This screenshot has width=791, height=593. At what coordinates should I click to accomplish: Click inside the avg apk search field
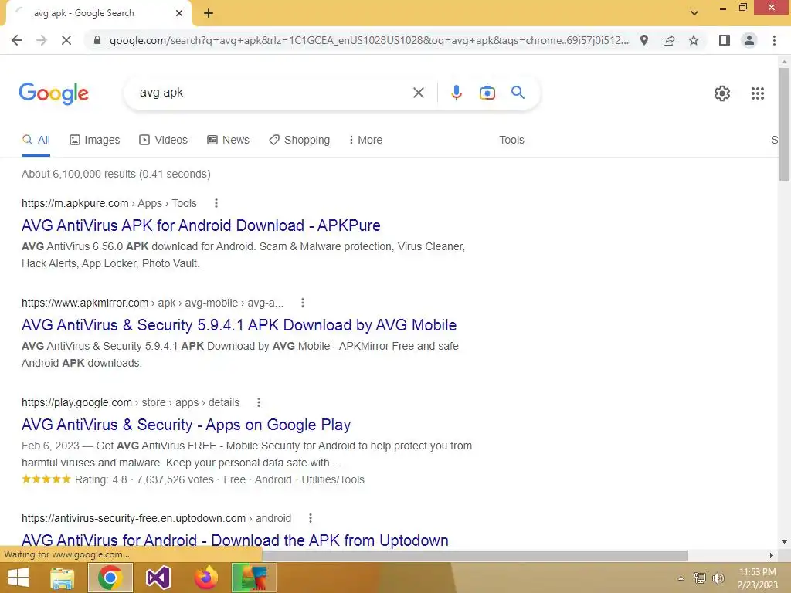click(273, 93)
